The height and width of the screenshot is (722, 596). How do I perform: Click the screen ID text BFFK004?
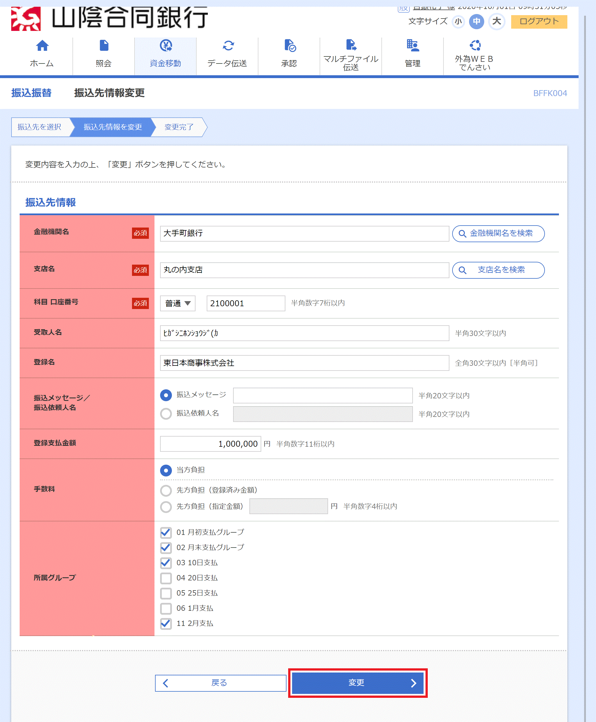pyautogui.click(x=550, y=93)
